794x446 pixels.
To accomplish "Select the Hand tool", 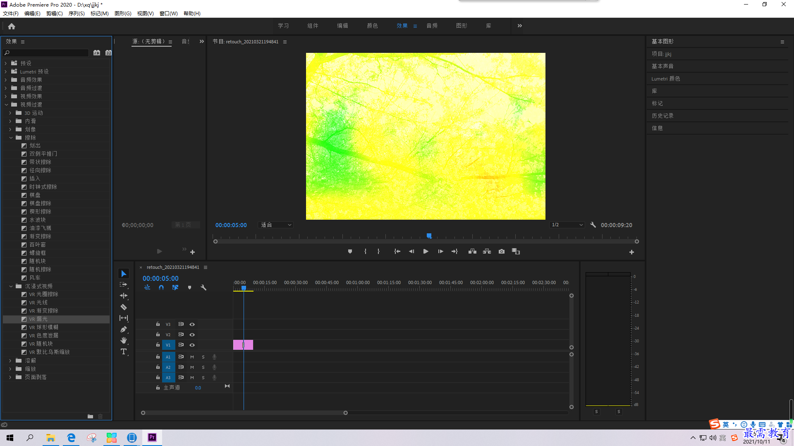I will 124,340.
